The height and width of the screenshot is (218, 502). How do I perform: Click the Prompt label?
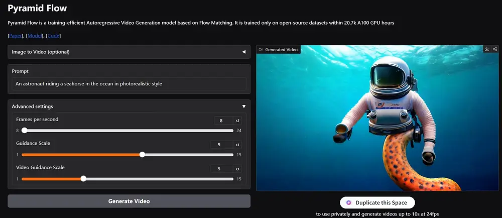20,71
